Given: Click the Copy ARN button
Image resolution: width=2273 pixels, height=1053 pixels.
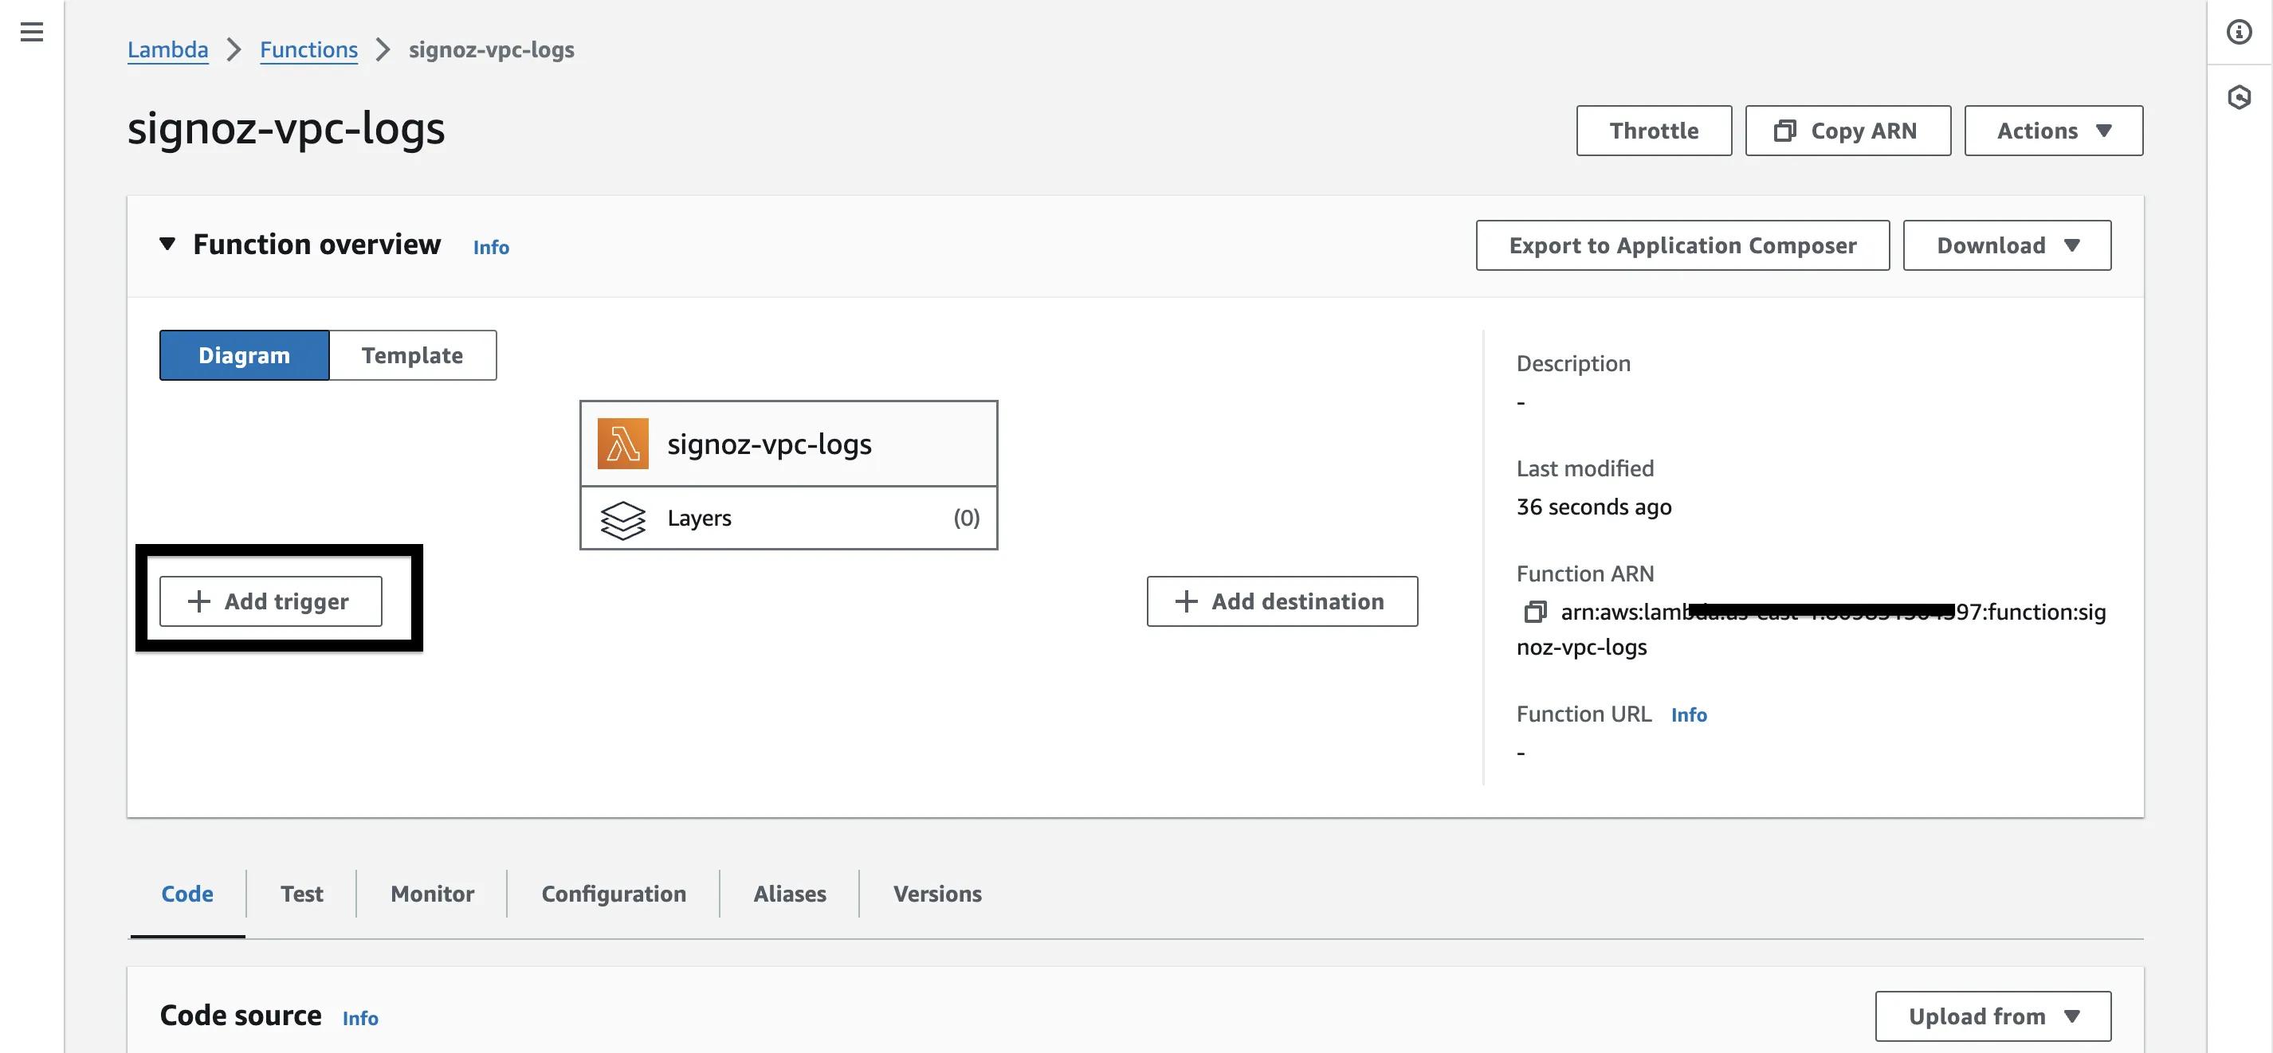Looking at the screenshot, I should pyautogui.click(x=1847, y=131).
